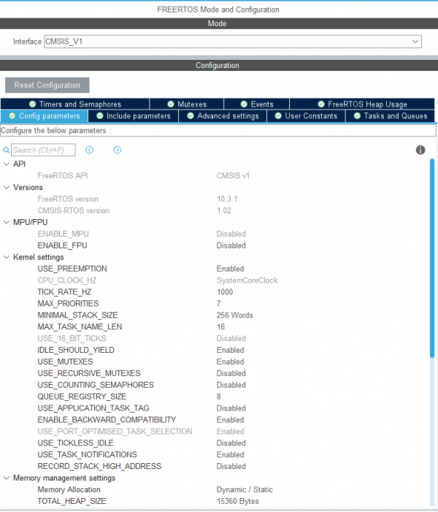Click the Memory Allocation parameter name
This screenshot has width=438, height=512.
pos(69,489)
